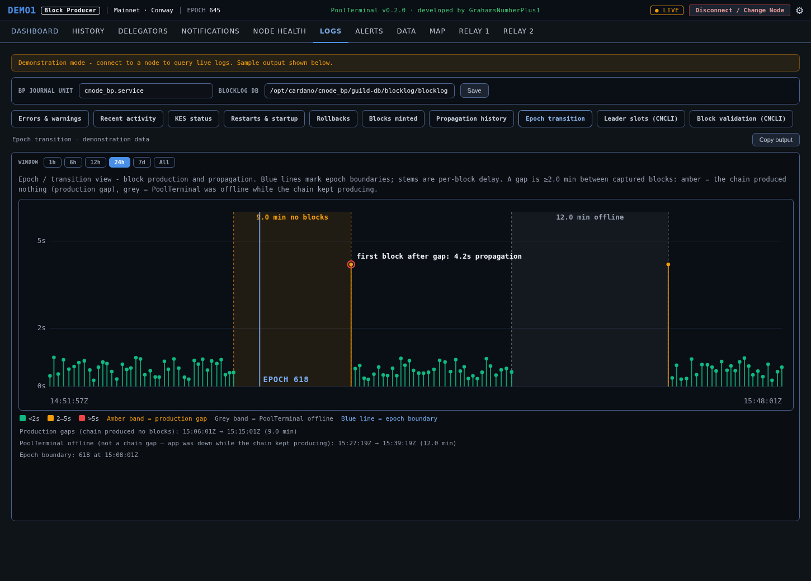Click the 9.0 min no blocks label
The image size is (811, 581).
pos(293,217)
